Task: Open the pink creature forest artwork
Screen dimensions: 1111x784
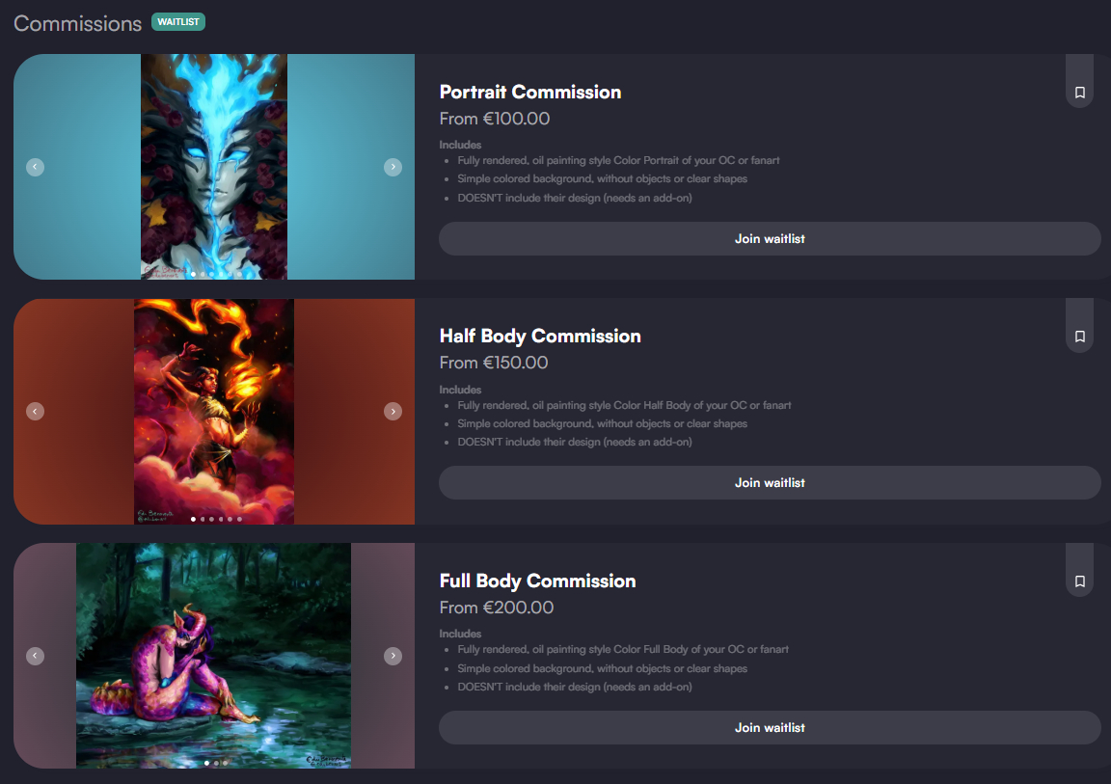Action: 213,656
